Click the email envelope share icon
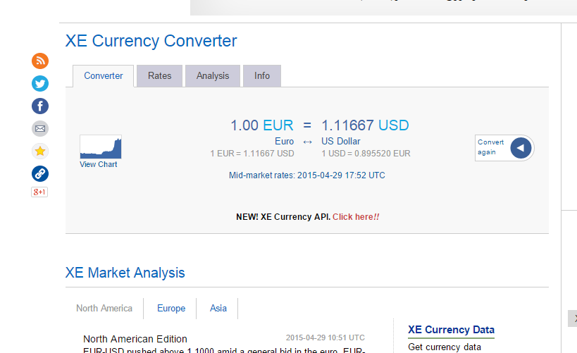Screen dimensions: 577x353 tap(40, 128)
